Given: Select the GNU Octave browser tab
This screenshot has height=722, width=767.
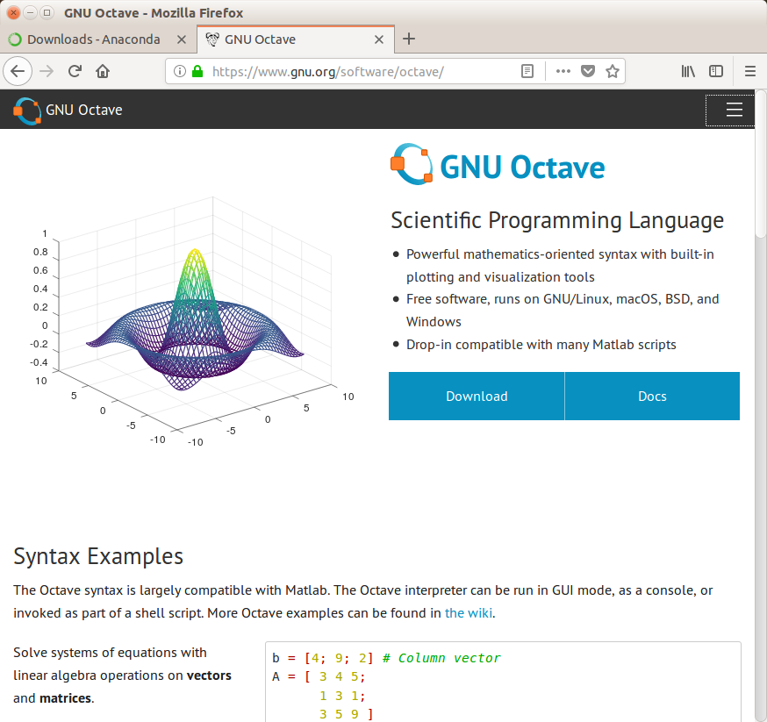Looking at the screenshot, I should point(296,39).
